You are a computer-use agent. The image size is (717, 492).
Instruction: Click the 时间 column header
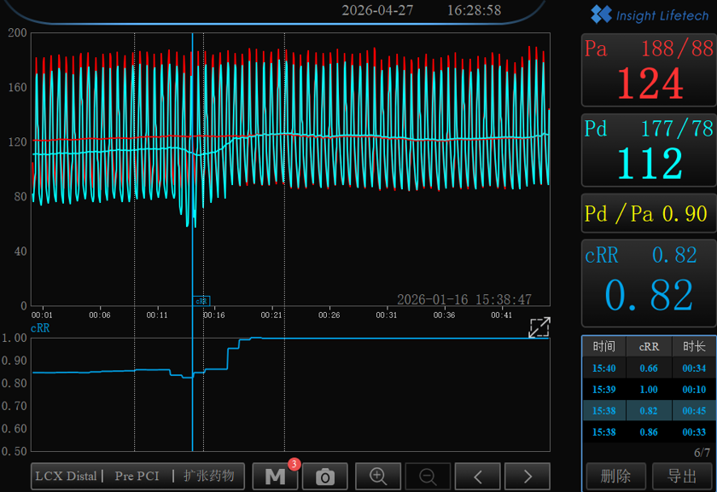point(604,347)
